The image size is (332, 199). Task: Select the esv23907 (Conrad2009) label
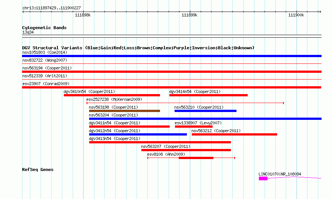(46, 84)
